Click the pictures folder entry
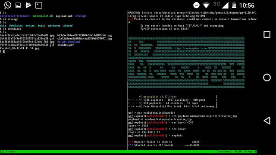 point(54,25)
